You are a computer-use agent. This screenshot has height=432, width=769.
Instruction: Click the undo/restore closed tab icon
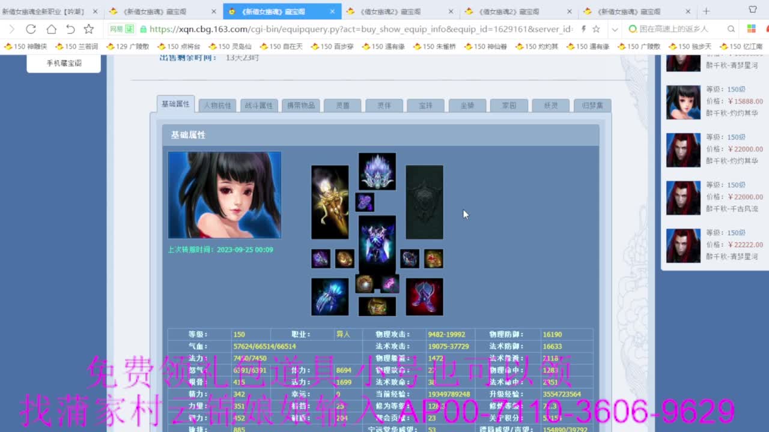(70, 29)
